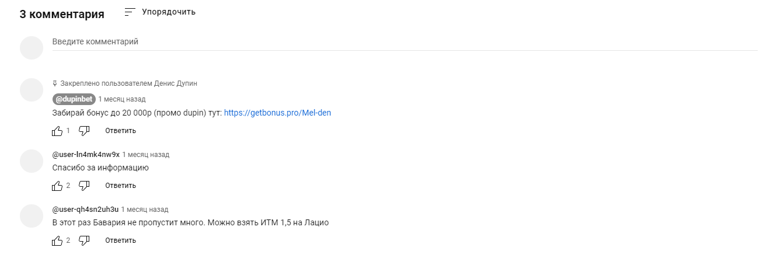Reply to the Бавария prediction comment

click(x=120, y=240)
